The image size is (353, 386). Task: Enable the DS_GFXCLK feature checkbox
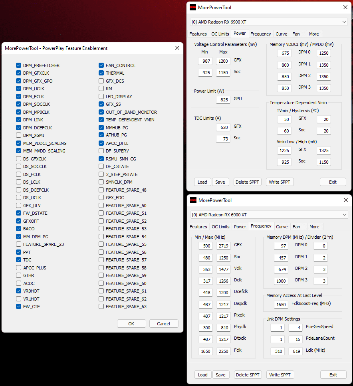coord(18,159)
